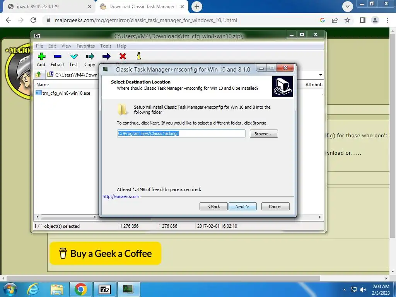Click the Next button in setup
The image size is (396, 297).
(242, 207)
